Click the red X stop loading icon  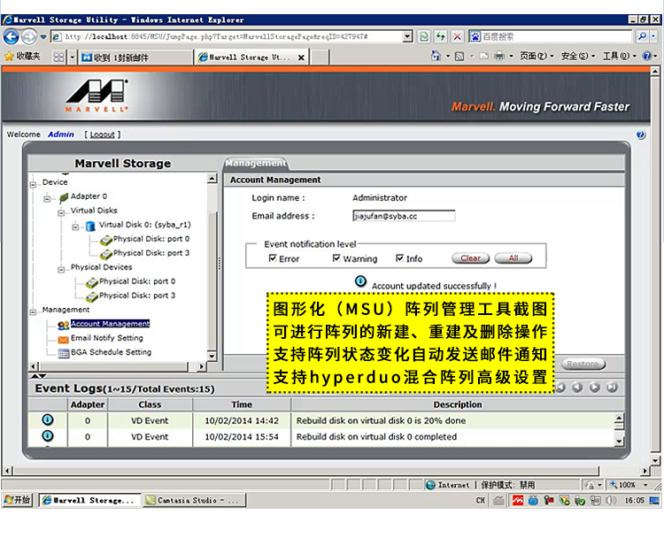point(457,37)
